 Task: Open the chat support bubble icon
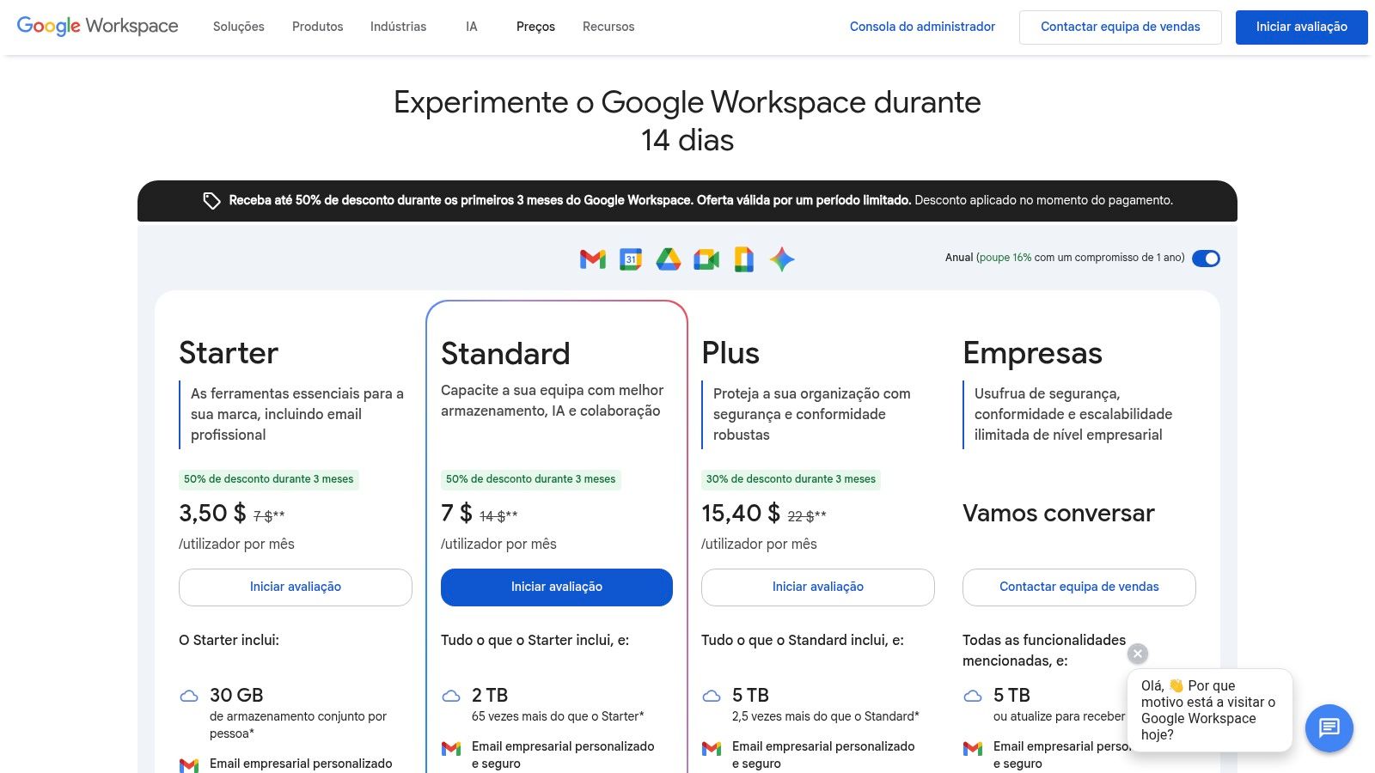[1329, 728]
